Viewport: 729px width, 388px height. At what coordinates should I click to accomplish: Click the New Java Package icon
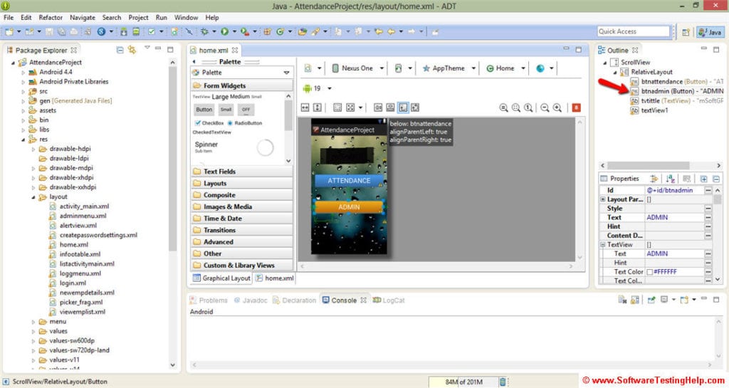click(x=268, y=31)
